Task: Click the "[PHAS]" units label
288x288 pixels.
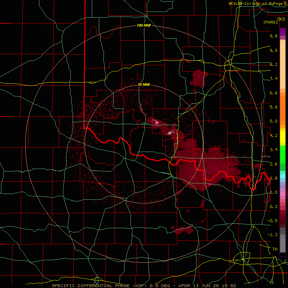Action: [270, 22]
